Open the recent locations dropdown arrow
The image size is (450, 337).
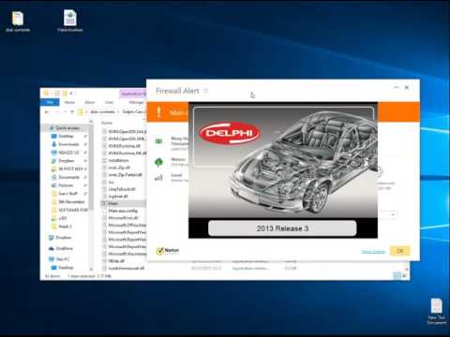65,111
